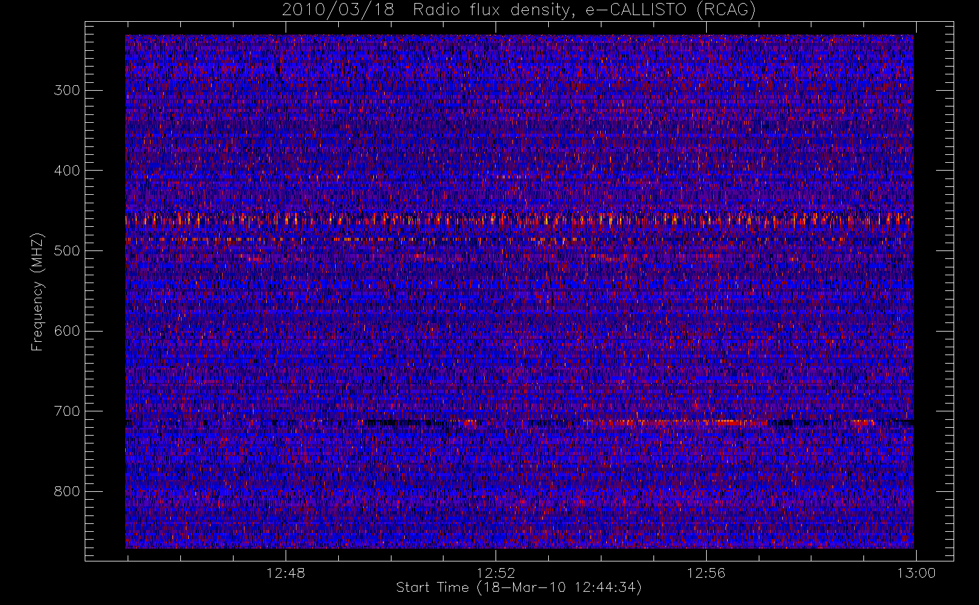Screen dimensions: 979x605
Task: Click the 700 frequency tick label
Action: coord(67,411)
